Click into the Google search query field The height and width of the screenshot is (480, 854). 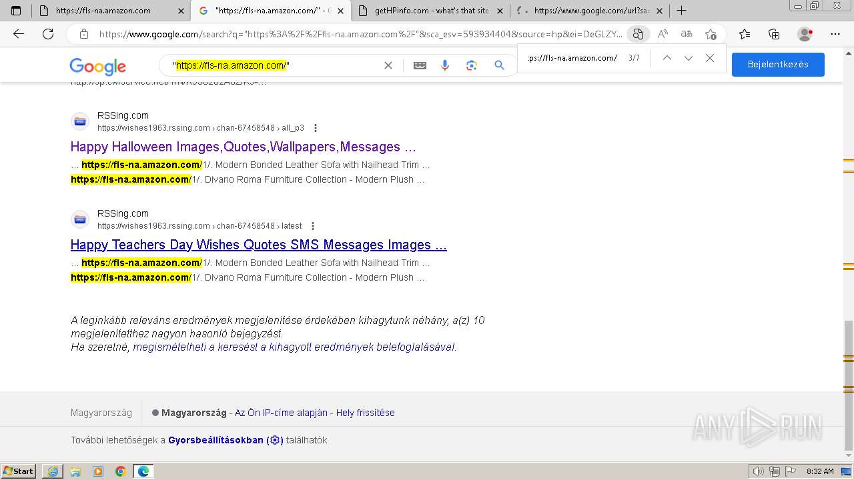tap(274, 65)
